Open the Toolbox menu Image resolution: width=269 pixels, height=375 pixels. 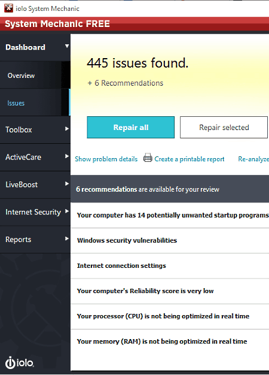[x=35, y=130]
